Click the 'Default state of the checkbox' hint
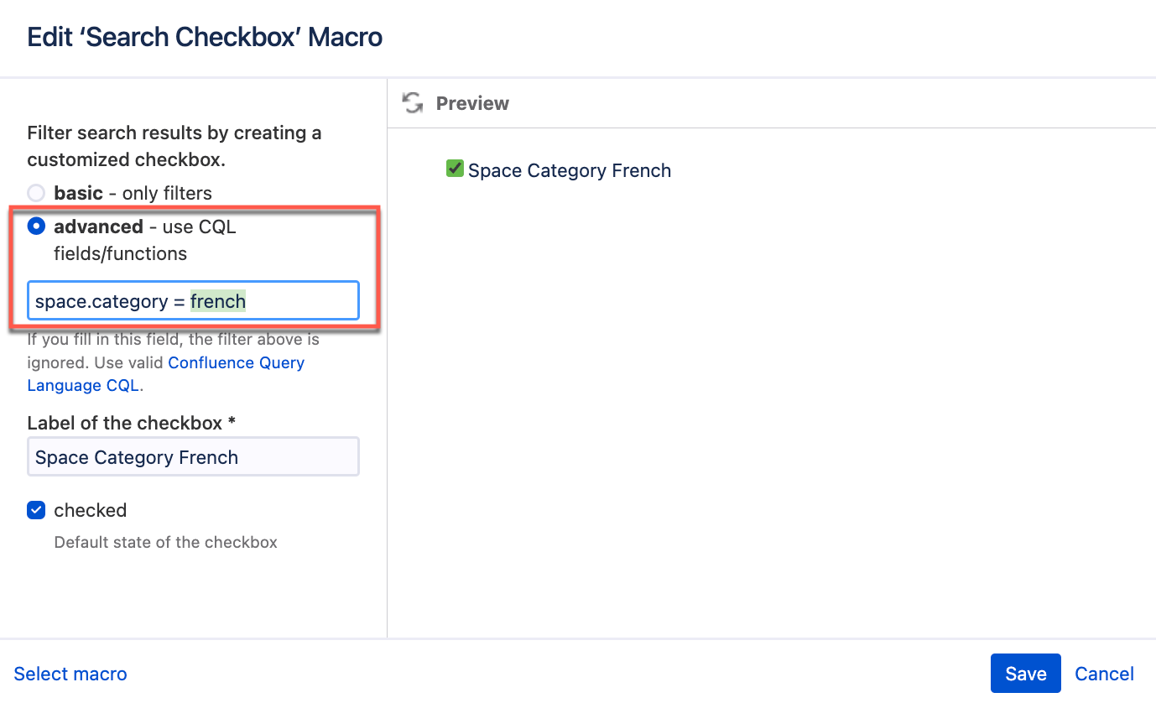 pyautogui.click(x=165, y=542)
